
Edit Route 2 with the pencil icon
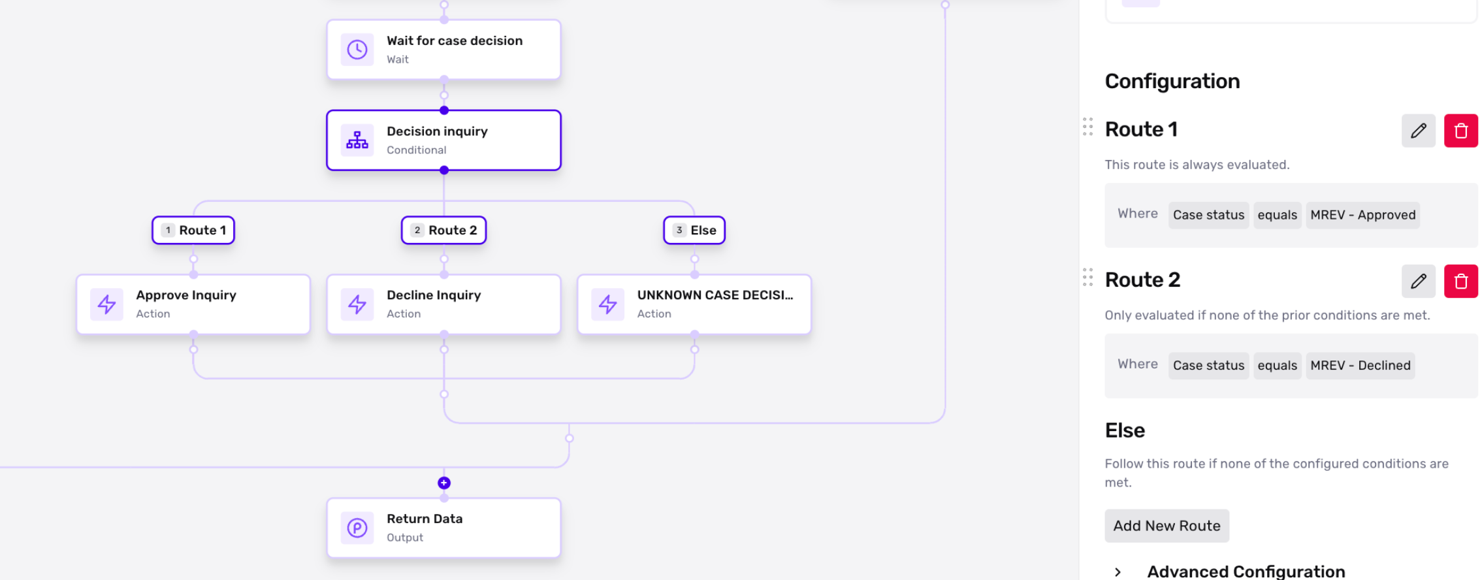point(1419,281)
